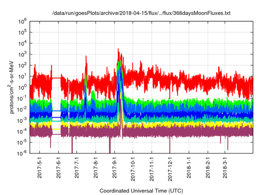Click the y-axis label 10^-1
The image size is (279, 195).
[x=22, y=99]
